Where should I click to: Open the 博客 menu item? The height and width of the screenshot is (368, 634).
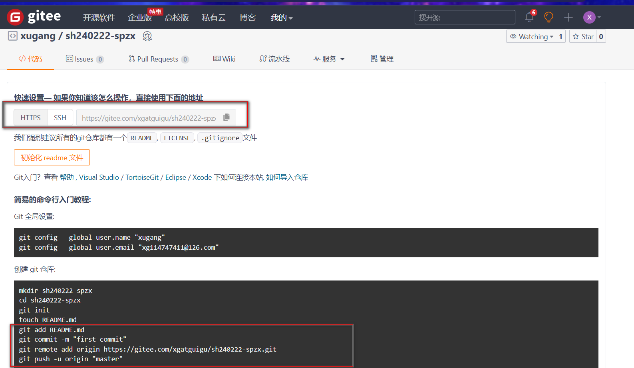click(x=248, y=18)
